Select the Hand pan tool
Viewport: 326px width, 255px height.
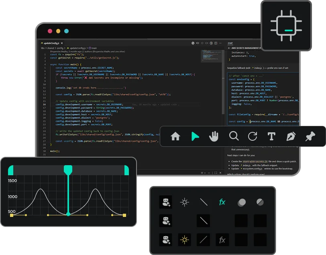tap(214, 136)
